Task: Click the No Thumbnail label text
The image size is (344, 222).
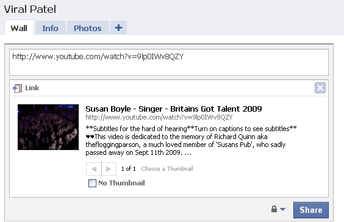Action: [x=121, y=183]
